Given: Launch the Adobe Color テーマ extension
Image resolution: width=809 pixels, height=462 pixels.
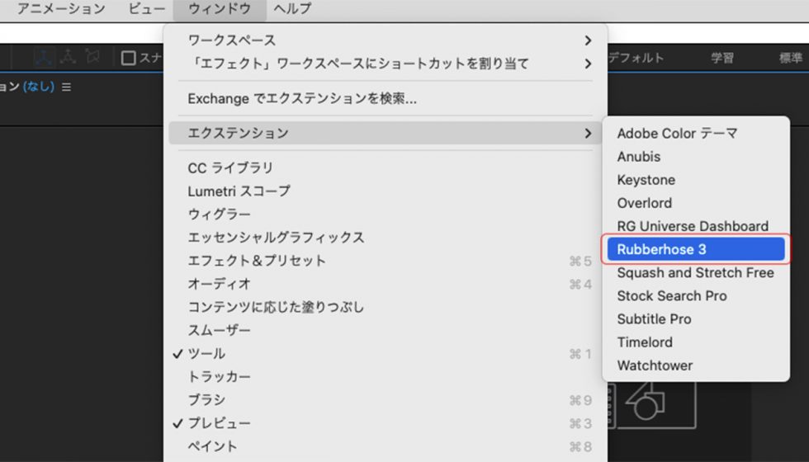Looking at the screenshot, I should [696, 133].
